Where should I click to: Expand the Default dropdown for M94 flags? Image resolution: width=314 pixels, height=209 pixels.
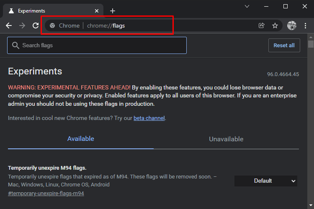(266, 181)
